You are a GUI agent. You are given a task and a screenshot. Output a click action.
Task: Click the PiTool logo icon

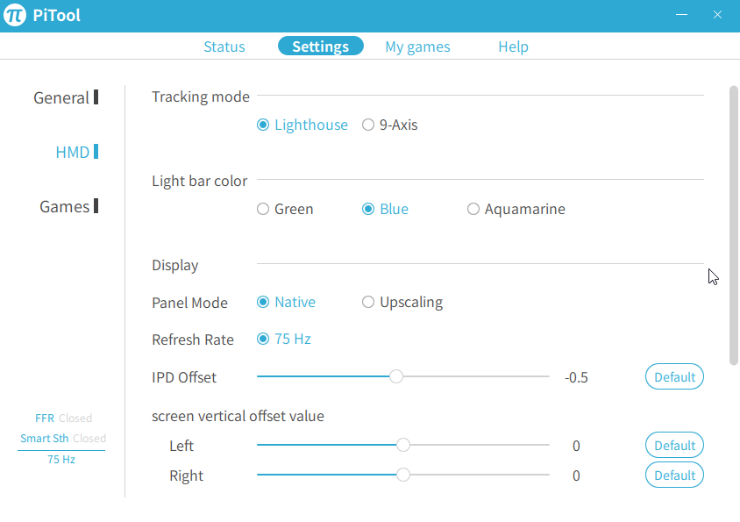pyautogui.click(x=15, y=16)
